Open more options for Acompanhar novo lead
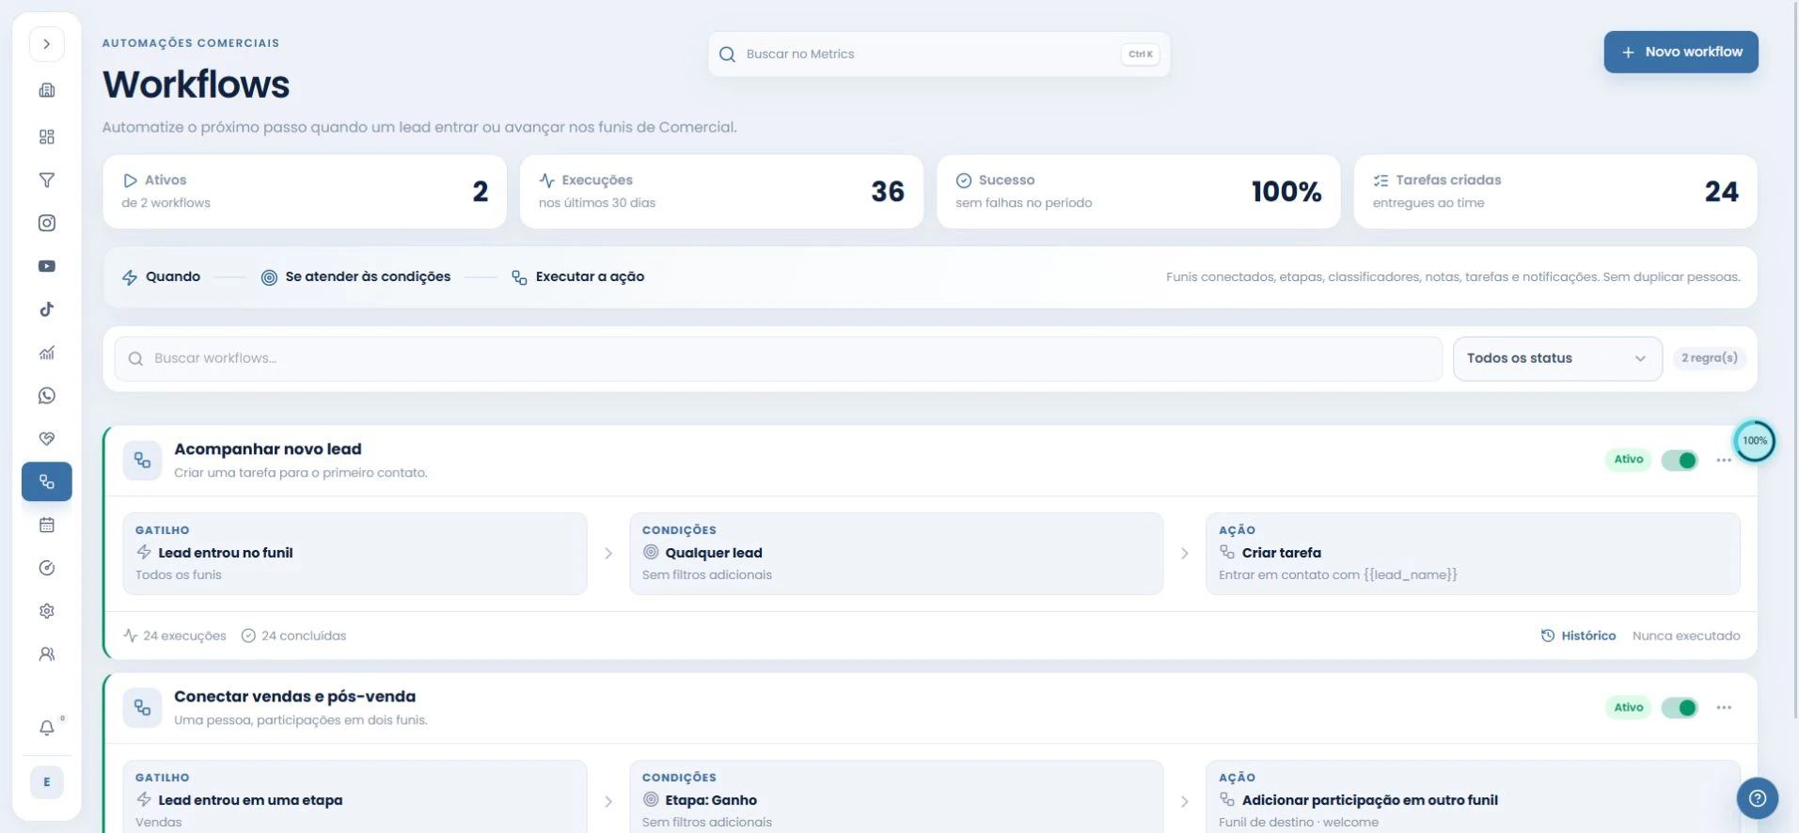The image size is (1799, 833). coord(1724,460)
